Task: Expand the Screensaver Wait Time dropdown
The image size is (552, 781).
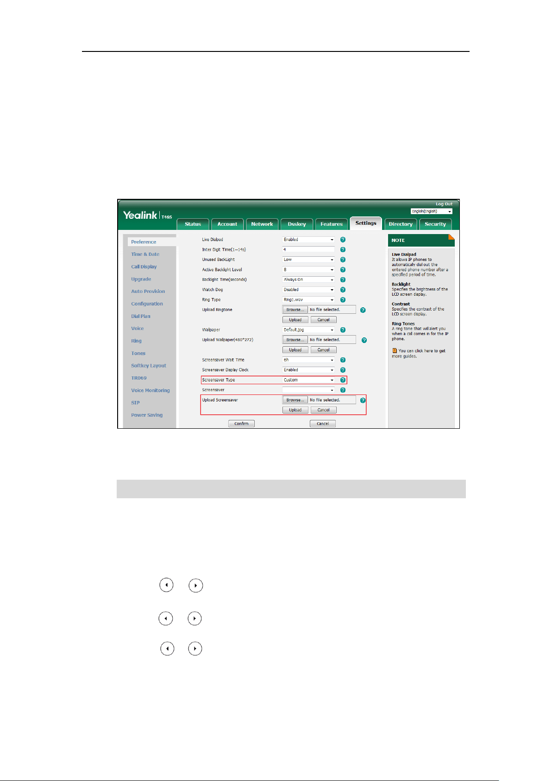Action: pos(308,360)
